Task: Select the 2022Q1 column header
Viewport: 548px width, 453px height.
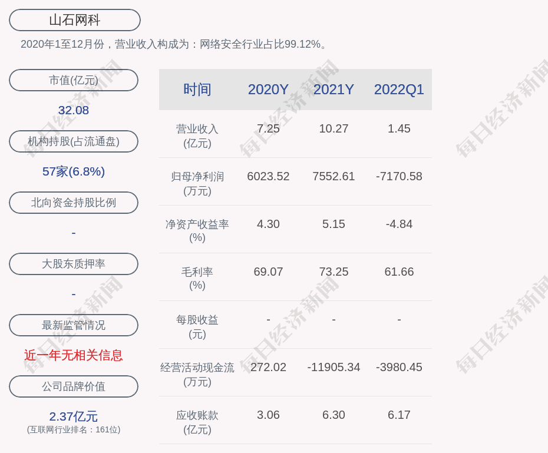Action: [x=399, y=90]
